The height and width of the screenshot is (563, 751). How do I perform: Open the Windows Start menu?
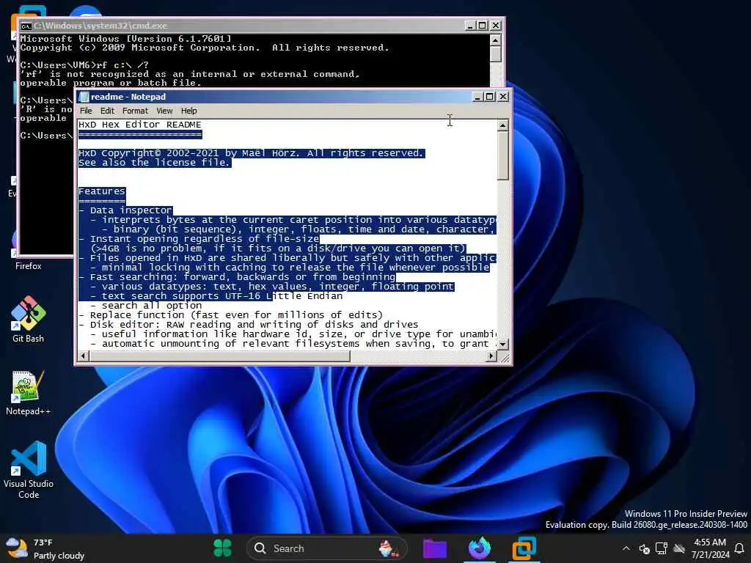pos(222,548)
